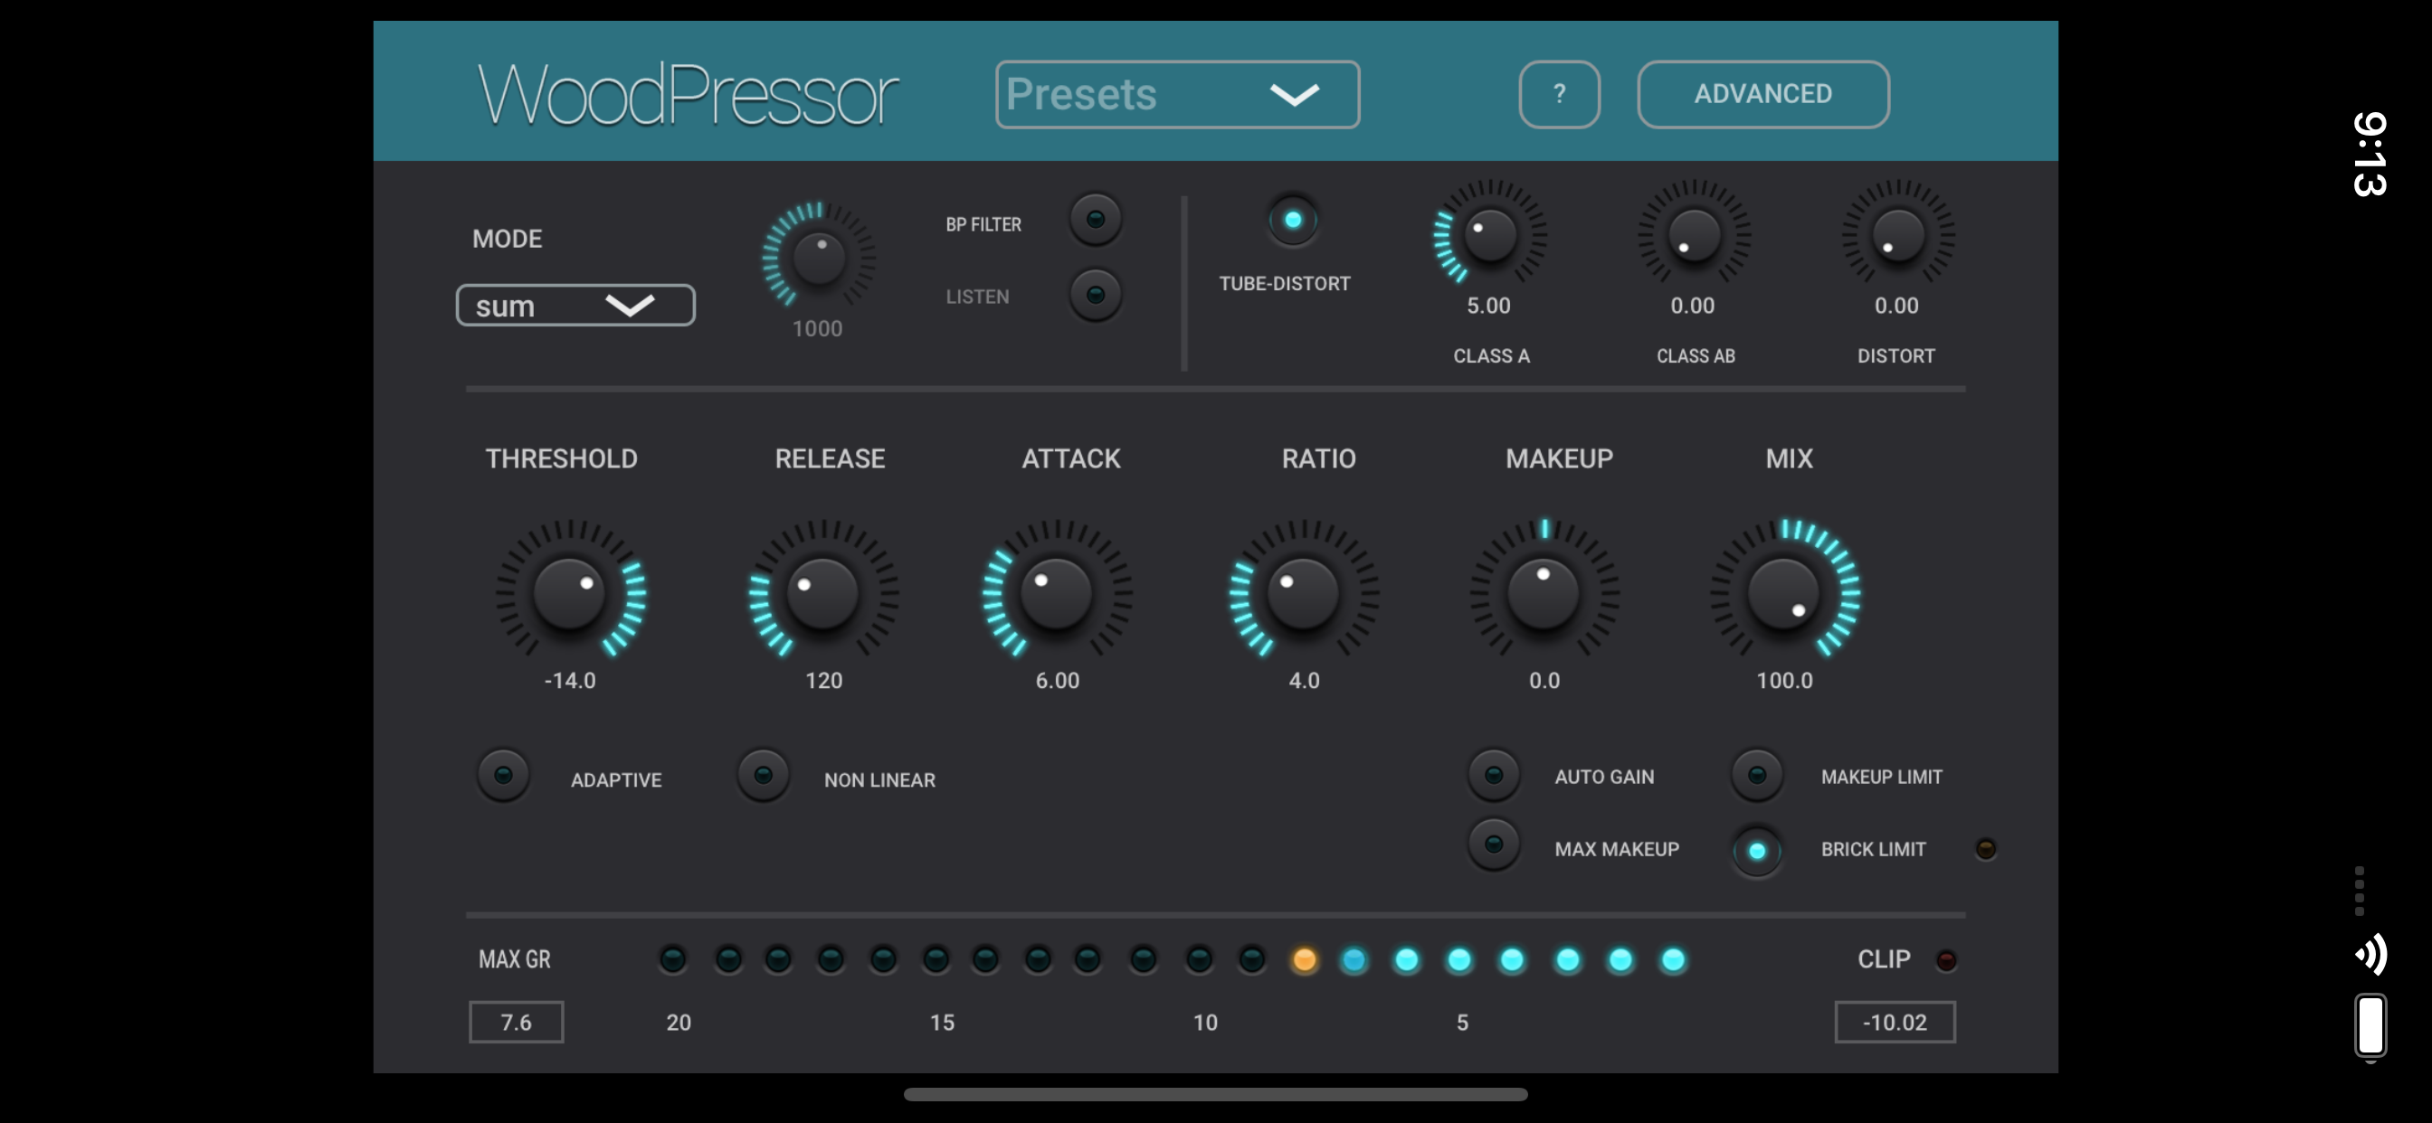Switch to the ADVANCED view

(1762, 93)
